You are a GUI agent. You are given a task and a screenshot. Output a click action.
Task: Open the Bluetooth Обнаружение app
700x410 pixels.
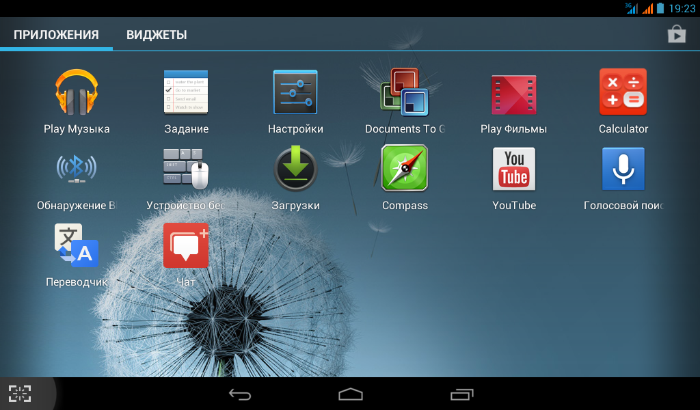pyautogui.click(x=77, y=169)
